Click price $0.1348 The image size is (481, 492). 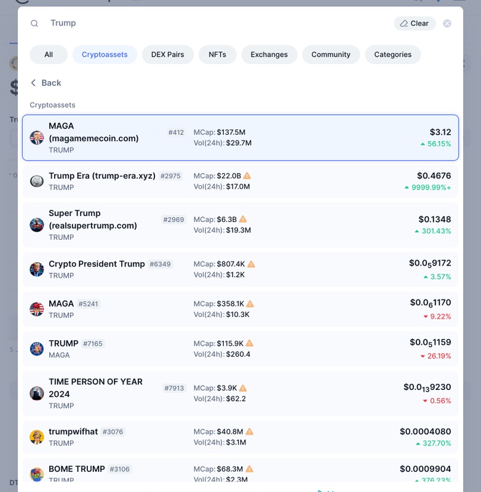pos(435,220)
